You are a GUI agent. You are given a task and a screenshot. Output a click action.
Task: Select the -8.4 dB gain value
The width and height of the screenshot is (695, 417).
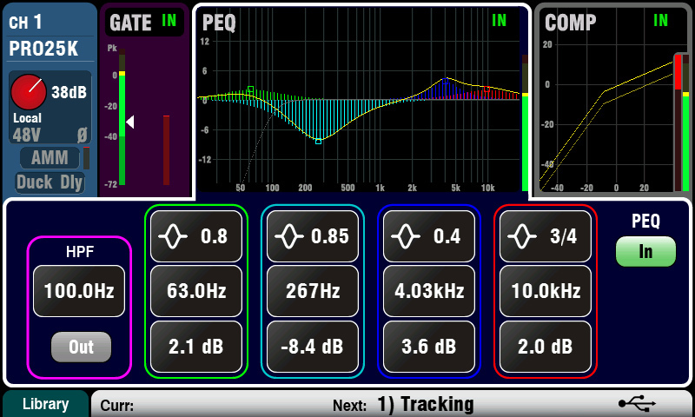pos(312,346)
